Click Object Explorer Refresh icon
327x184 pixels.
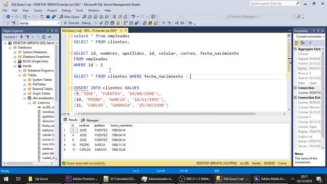tap(44, 37)
